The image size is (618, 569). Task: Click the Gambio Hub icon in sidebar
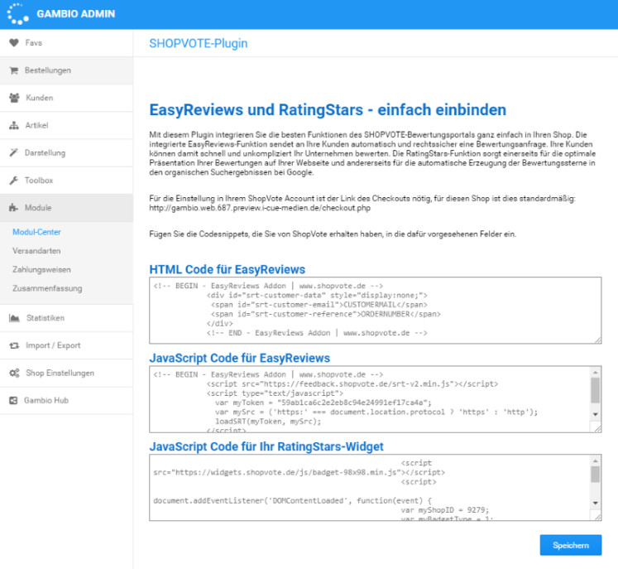13,400
